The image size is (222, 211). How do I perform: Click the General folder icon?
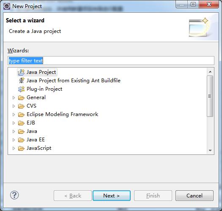21,97
